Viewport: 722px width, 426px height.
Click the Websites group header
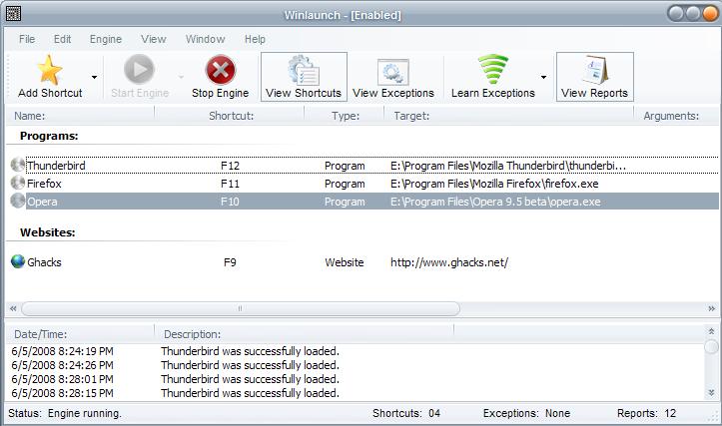pos(47,232)
